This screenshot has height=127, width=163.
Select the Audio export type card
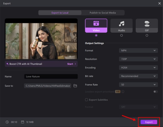coord(121,26)
